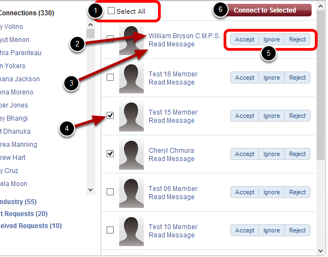Ignore the Test 16 Member request
328x257 pixels.
click(x=272, y=77)
